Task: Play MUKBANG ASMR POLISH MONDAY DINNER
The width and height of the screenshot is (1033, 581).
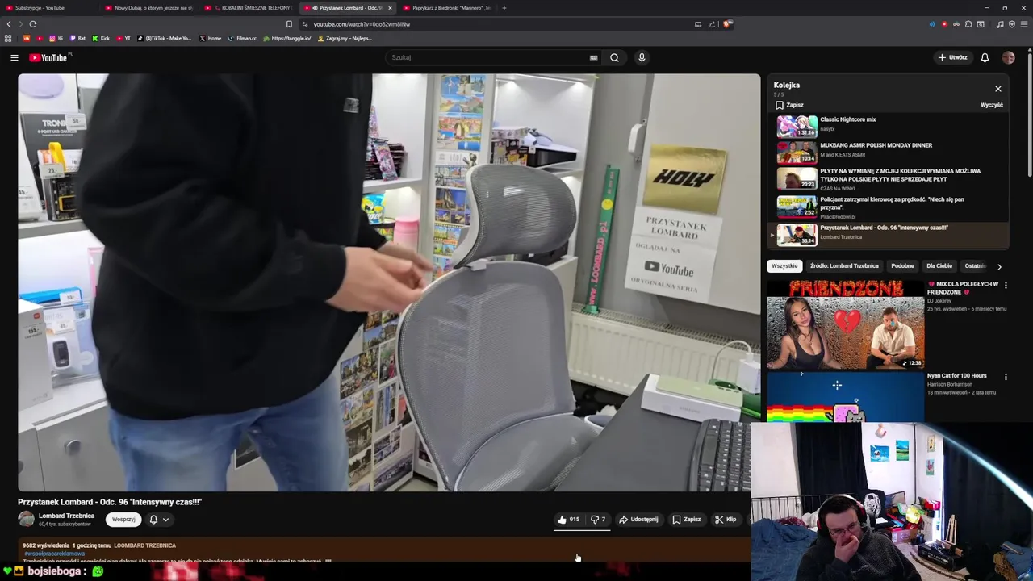Action: pyautogui.click(x=888, y=151)
